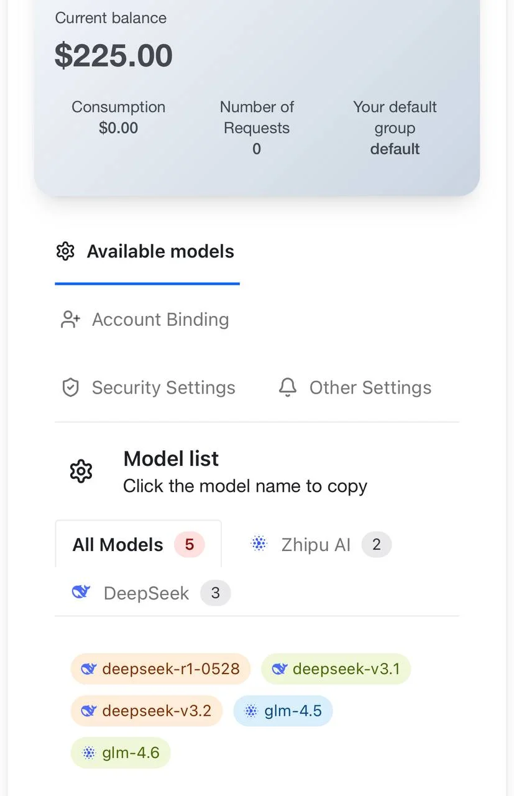Screen dimensions: 514x796
Task: Click the Account Binding person icon
Action: click(70, 320)
